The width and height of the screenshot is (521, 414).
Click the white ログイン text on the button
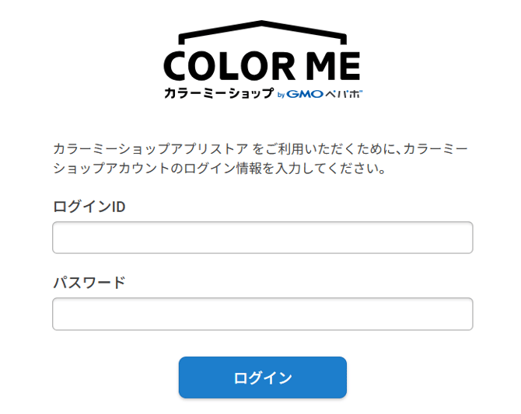click(x=262, y=377)
